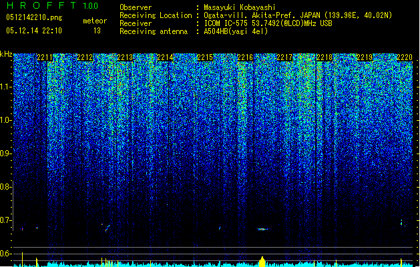Image resolution: width=420 pixels, height=267 pixels.
Task: Click the 1.1 kHz axis tick label
Action: (x=6, y=87)
